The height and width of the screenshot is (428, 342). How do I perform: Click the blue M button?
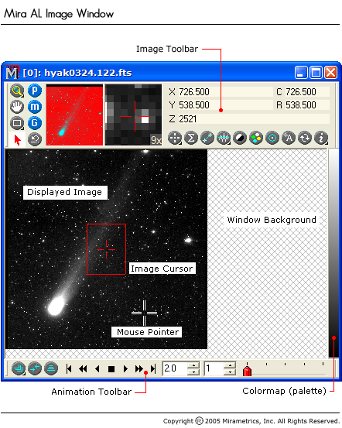click(35, 107)
